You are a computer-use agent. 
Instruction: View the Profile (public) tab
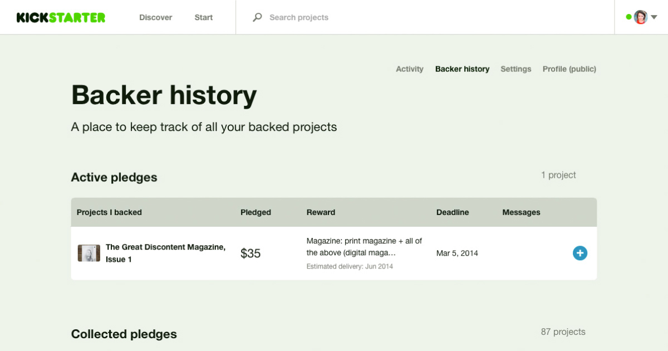point(569,69)
